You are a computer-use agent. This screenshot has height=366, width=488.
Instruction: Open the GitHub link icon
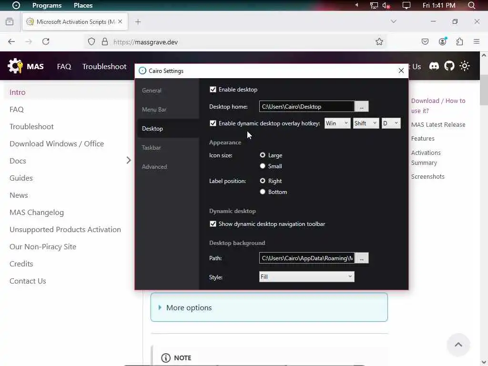(x=449, y=66)
